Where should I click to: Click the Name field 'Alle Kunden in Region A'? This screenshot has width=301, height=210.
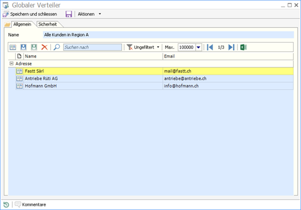click(x=168, y=35)
